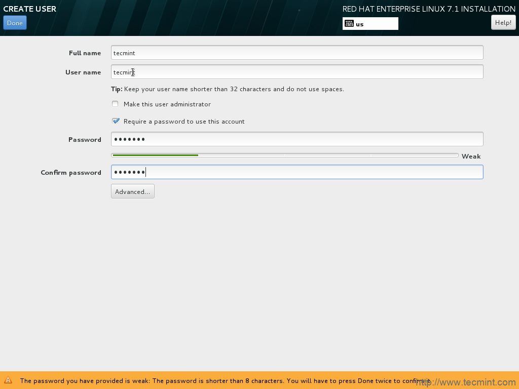Click the Weak strength label
Image resolution: width=519 pixels, height=389 pixels.
tap(471, 156)
